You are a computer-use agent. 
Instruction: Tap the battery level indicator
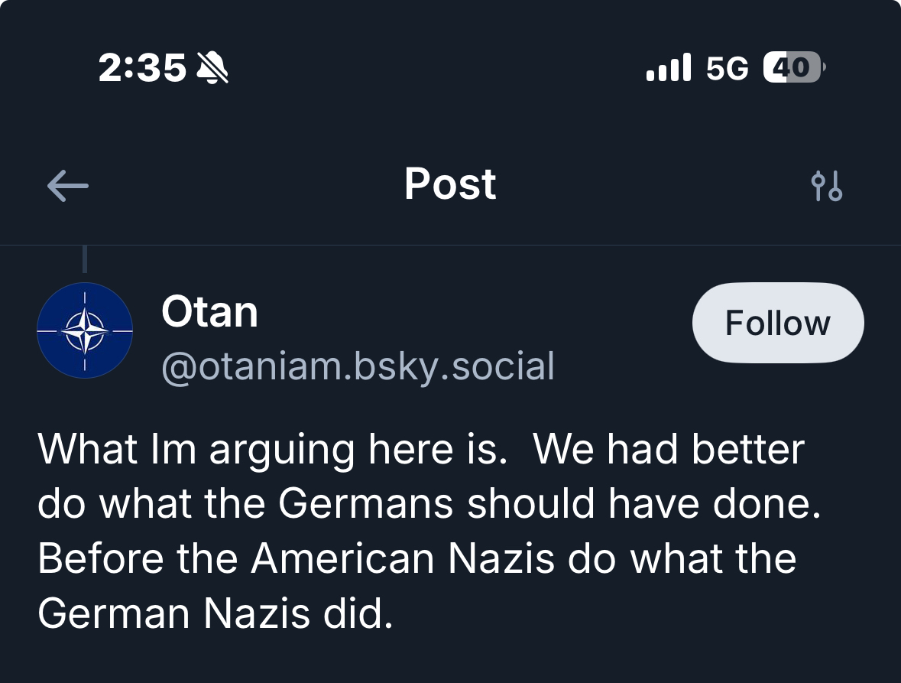point(794,68)
